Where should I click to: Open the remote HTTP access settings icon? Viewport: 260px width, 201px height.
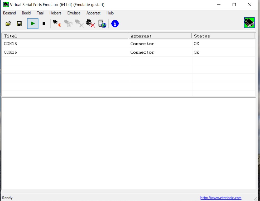[102, 24]
